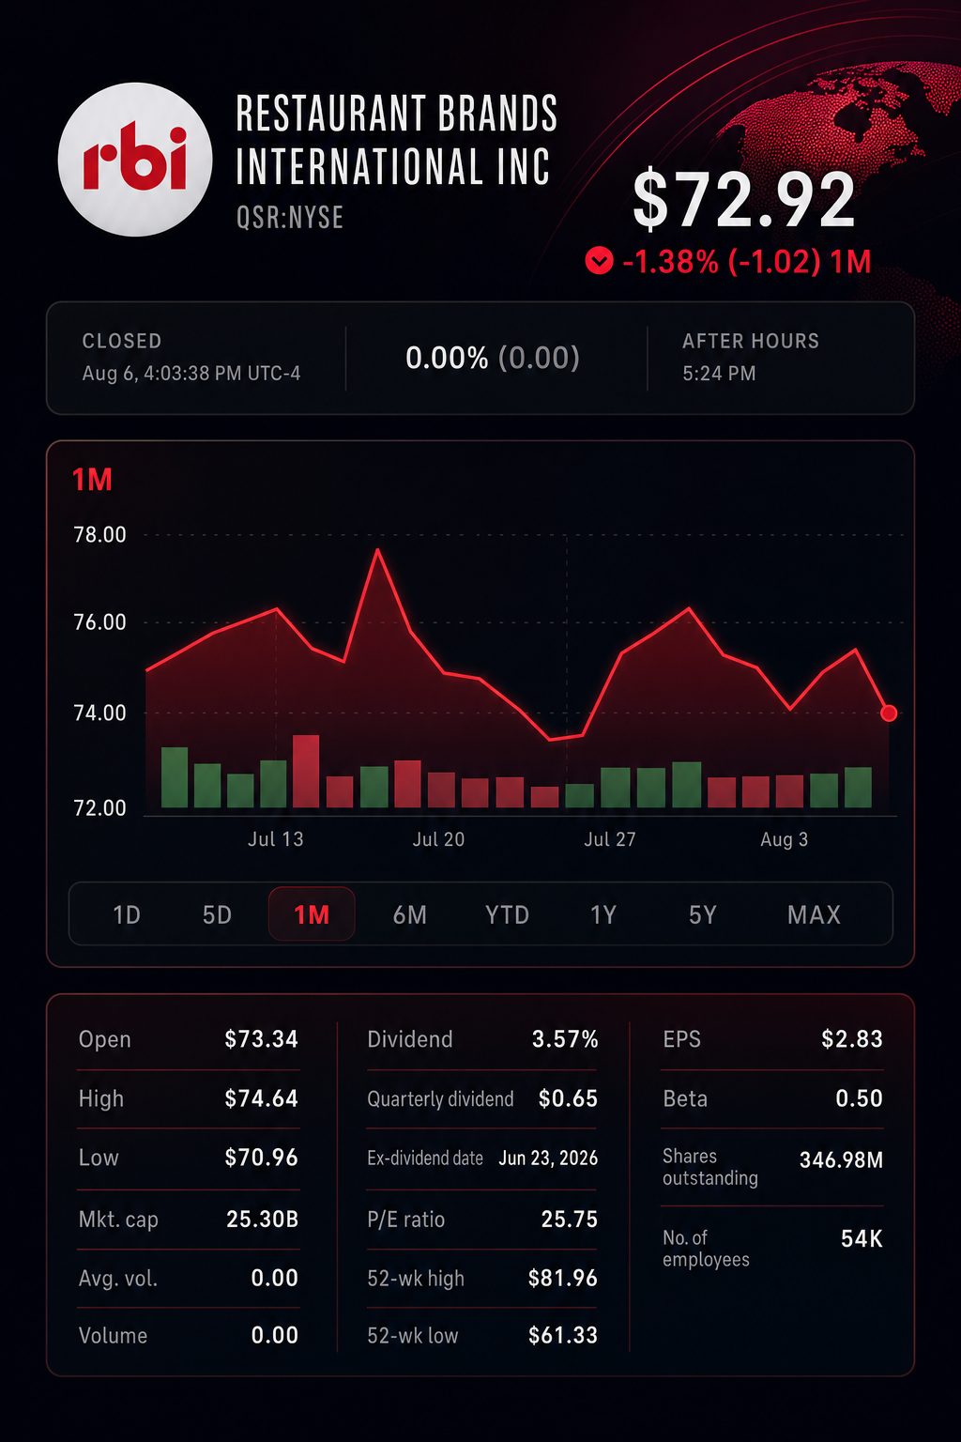Click the 52-wk high value $81.96

[563, 1279]
